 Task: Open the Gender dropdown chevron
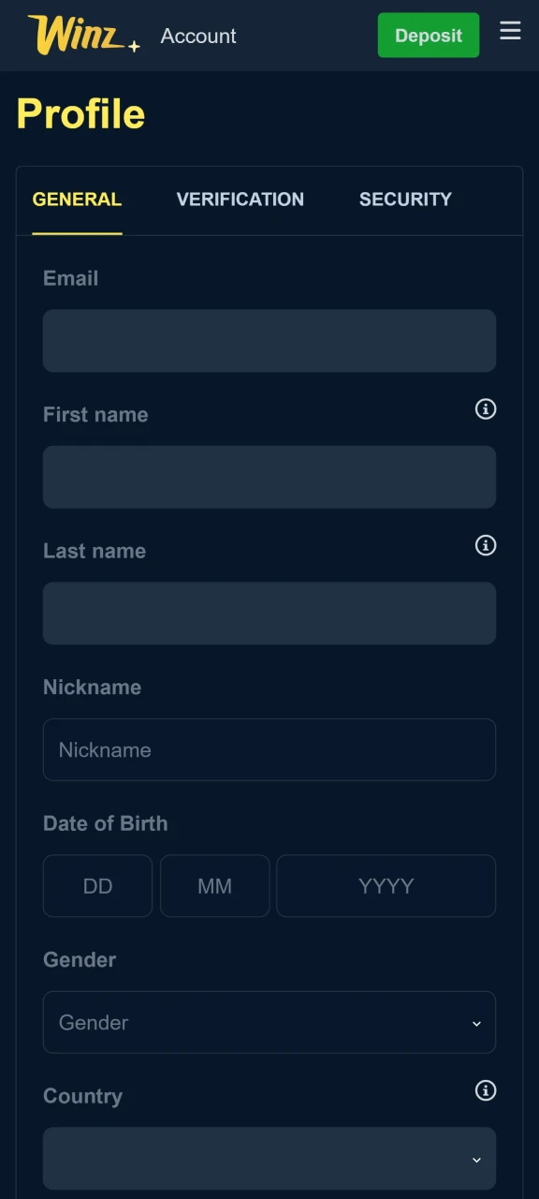[477, 1023]
